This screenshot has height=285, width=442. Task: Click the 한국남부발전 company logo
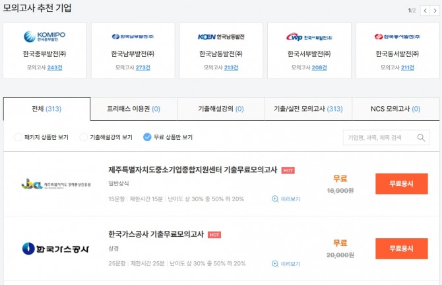(x=133, y=37)
